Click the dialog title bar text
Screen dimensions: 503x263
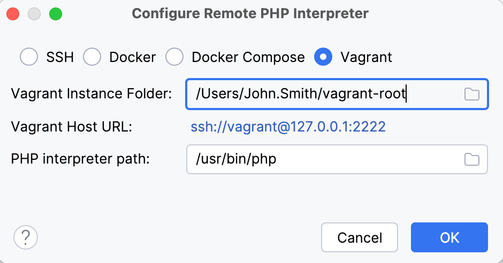point(250,13)
